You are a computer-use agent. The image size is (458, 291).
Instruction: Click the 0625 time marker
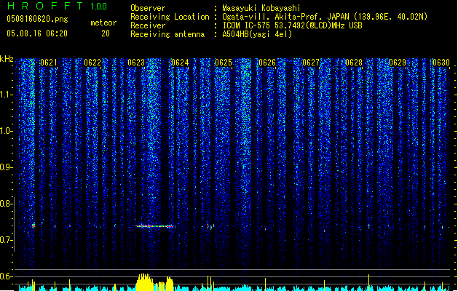pos(224,63)
